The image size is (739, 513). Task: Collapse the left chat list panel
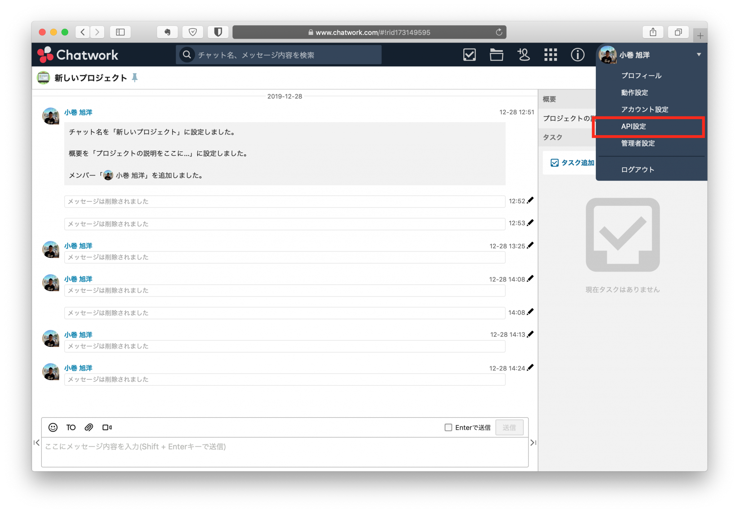tap(37, 443)
